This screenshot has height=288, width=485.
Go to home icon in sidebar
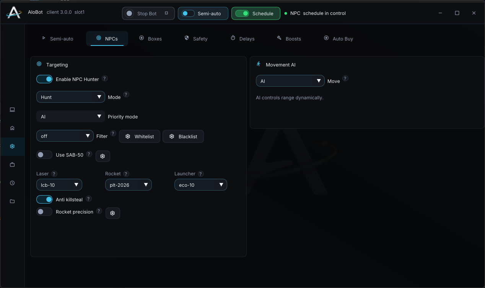12,128
